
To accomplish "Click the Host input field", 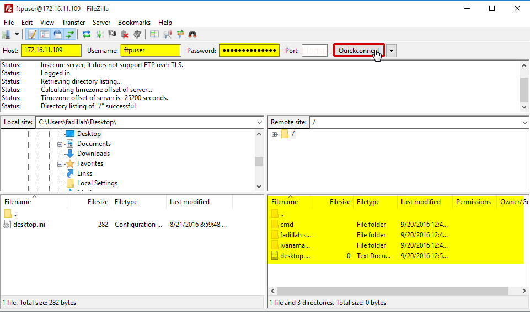I will coord(51,50).
